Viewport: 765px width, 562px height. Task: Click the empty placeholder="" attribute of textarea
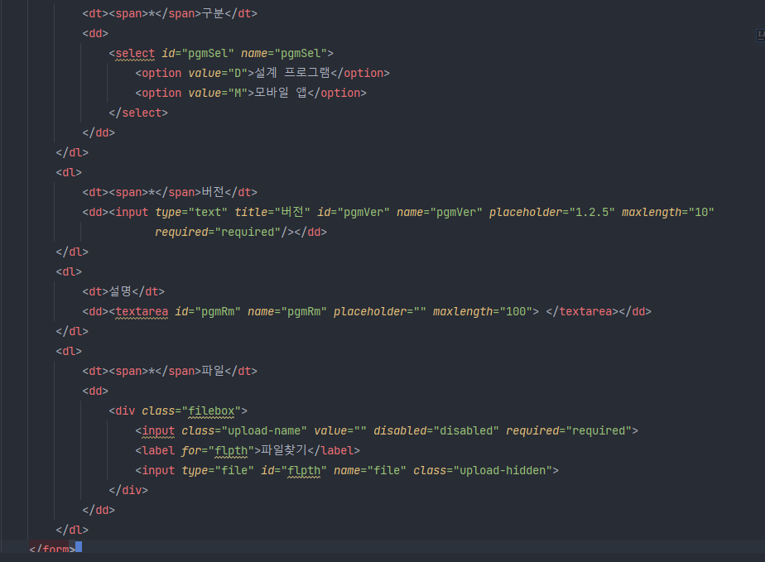click(x=380, y=312)
